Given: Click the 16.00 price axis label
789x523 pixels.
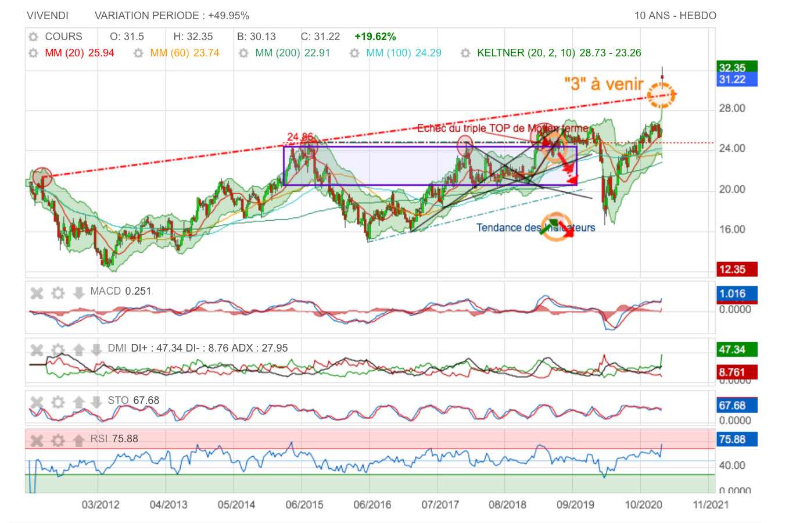Looking at the screenshot, I should (x=732, y=230).
